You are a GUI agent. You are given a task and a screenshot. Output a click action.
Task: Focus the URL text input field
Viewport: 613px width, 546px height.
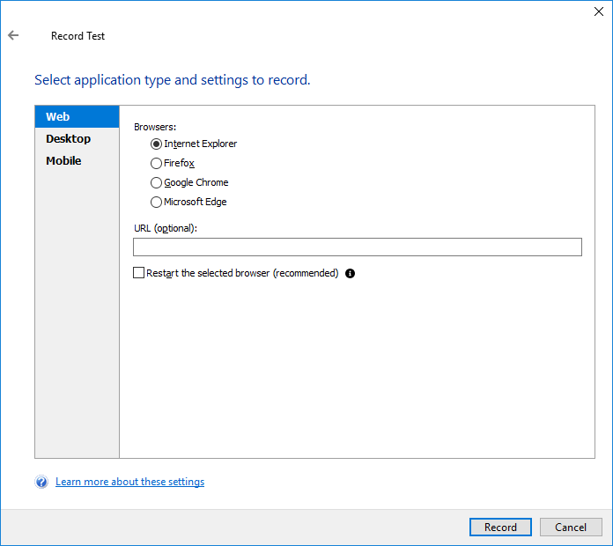(x=357, y=247)
